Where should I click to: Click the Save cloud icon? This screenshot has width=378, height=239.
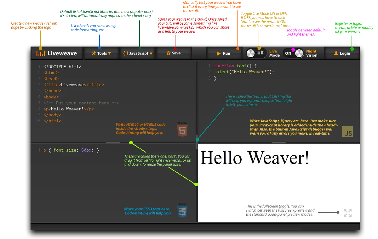(x=169, y=53)
